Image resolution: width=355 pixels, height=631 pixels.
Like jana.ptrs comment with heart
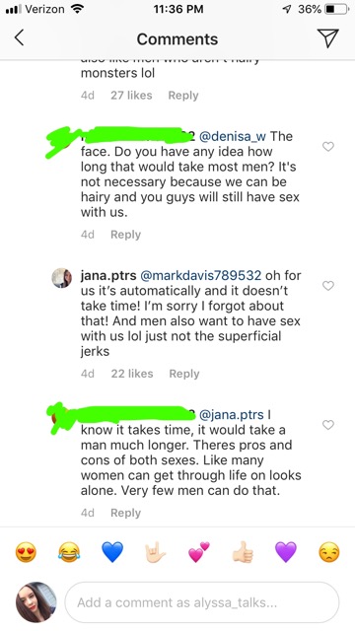[x=328, y=286]
